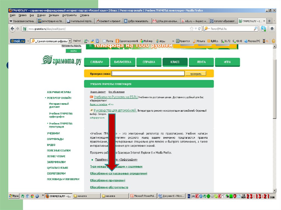
Task: Open the list all tabs dropdown
Action: 275,21
